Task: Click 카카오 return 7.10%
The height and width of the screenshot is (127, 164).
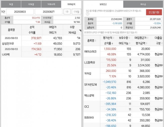Action: (112, 76)
